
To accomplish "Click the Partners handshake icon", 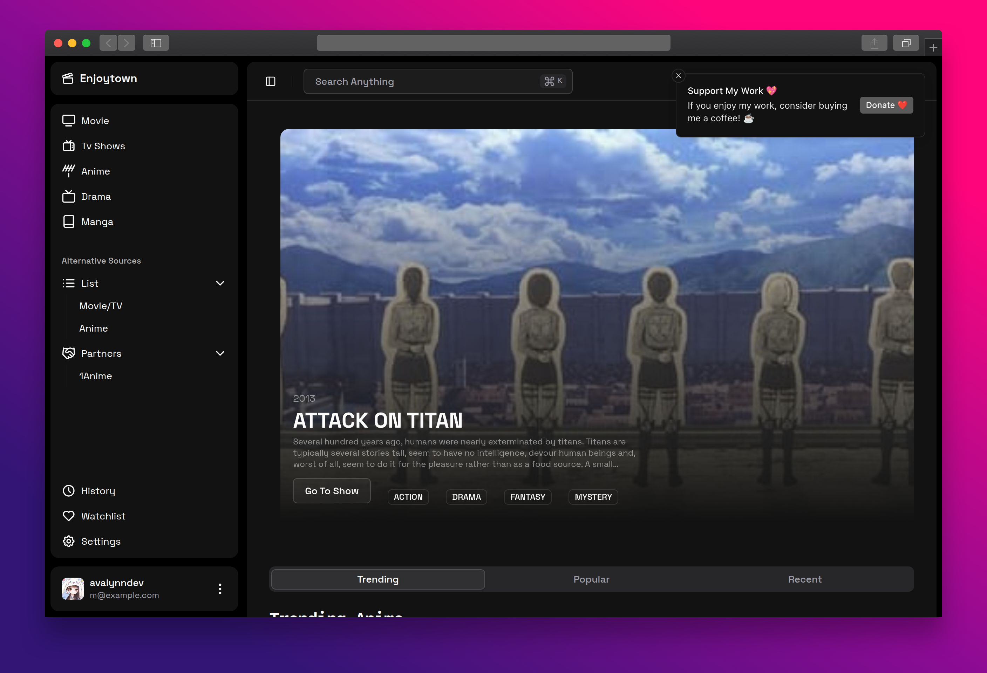I will (68, 353).
